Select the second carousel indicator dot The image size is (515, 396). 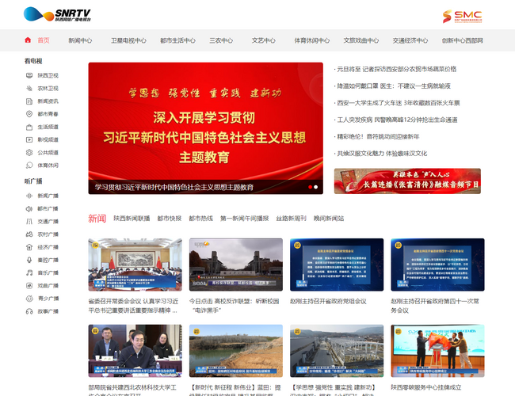[316, 187]
